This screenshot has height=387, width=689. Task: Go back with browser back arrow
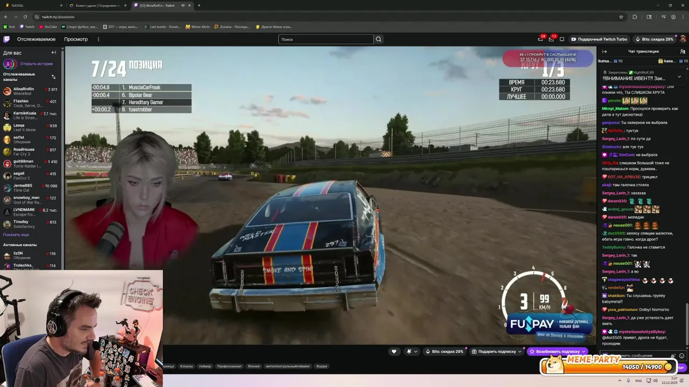coord(6,17)
